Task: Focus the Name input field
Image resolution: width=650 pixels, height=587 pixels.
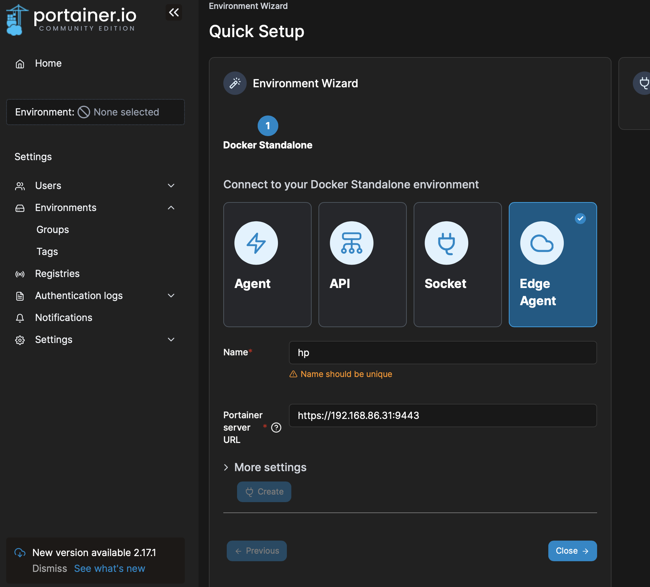Action: [443, 353]
